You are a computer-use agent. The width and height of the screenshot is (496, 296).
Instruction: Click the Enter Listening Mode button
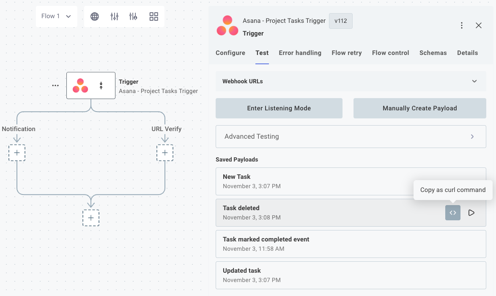point(279,108)
